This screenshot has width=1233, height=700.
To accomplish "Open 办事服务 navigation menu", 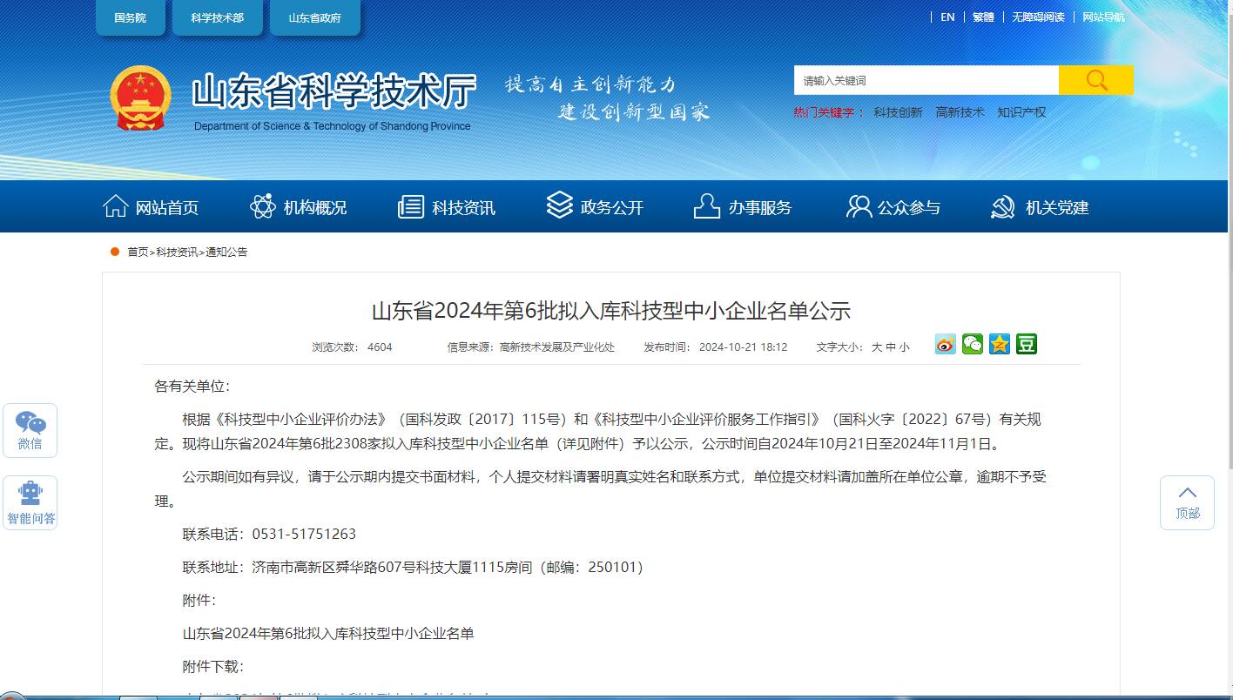I will (x=743, y=207).
